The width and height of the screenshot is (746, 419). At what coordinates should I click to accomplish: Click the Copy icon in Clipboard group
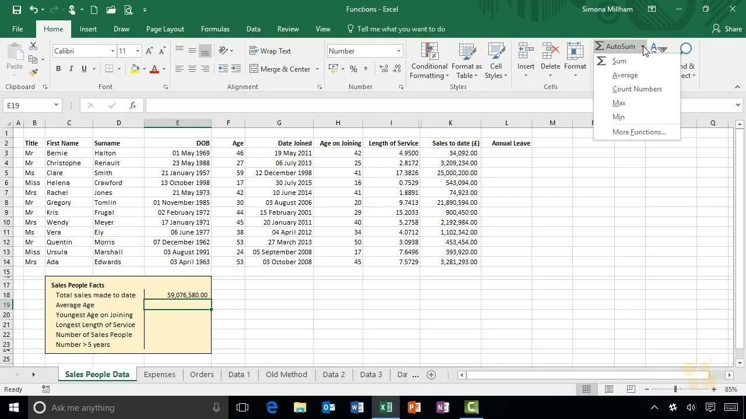[x=33, y=59]
